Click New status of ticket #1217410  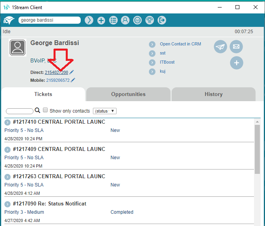tap(115, 130)
